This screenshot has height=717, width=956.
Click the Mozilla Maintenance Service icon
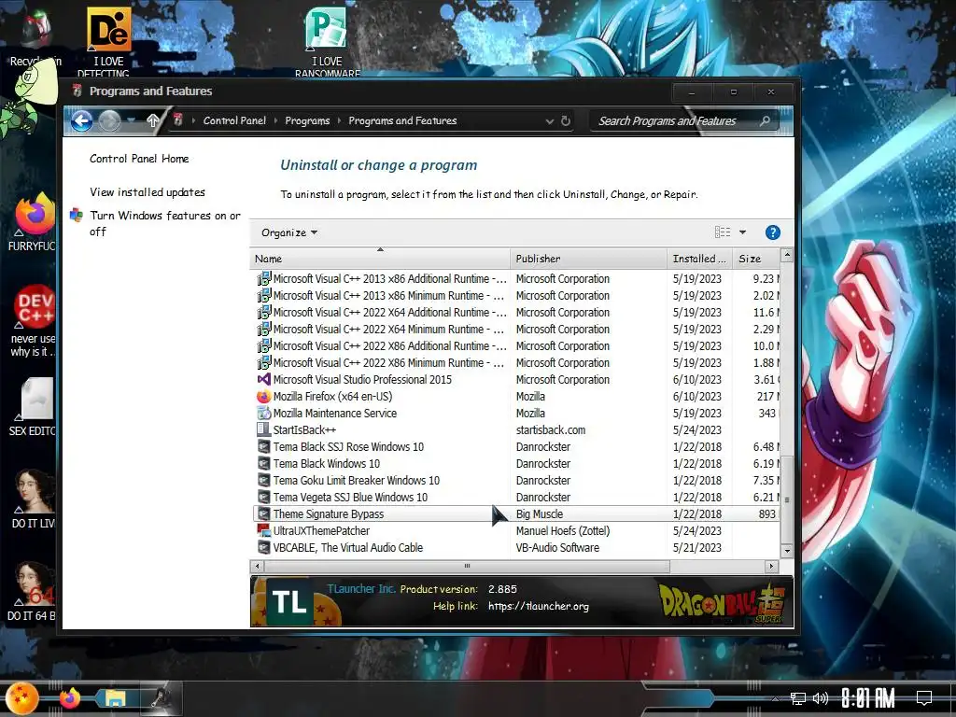(x=263, y=413)
